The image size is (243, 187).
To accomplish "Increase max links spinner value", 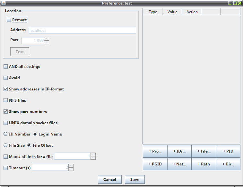I will [x=93, y=154].
